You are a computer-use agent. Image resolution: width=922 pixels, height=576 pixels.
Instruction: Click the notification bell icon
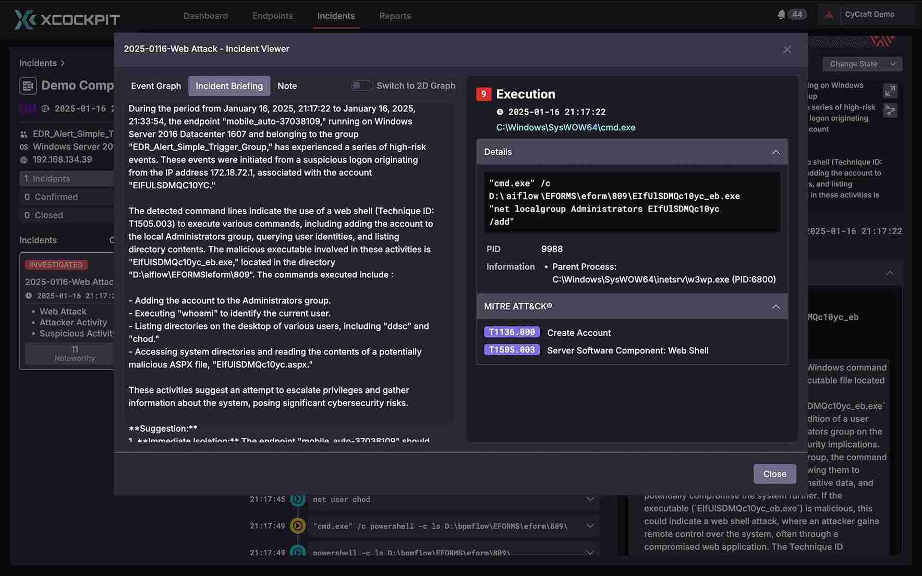tap(781, 15)
